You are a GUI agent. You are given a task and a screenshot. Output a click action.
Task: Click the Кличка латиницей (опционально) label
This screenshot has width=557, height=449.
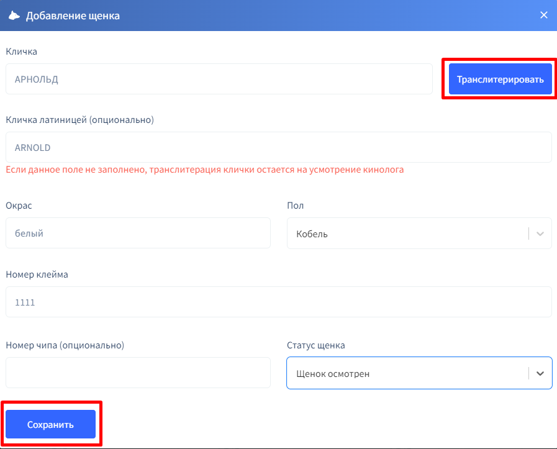(x=79, y=120)
